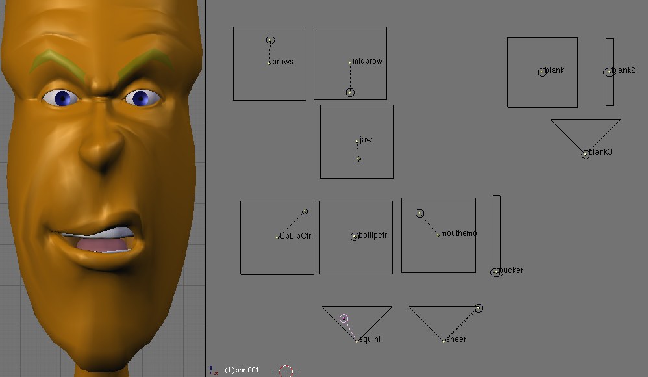Select the squint control handle circle

(x=344, y=318)
